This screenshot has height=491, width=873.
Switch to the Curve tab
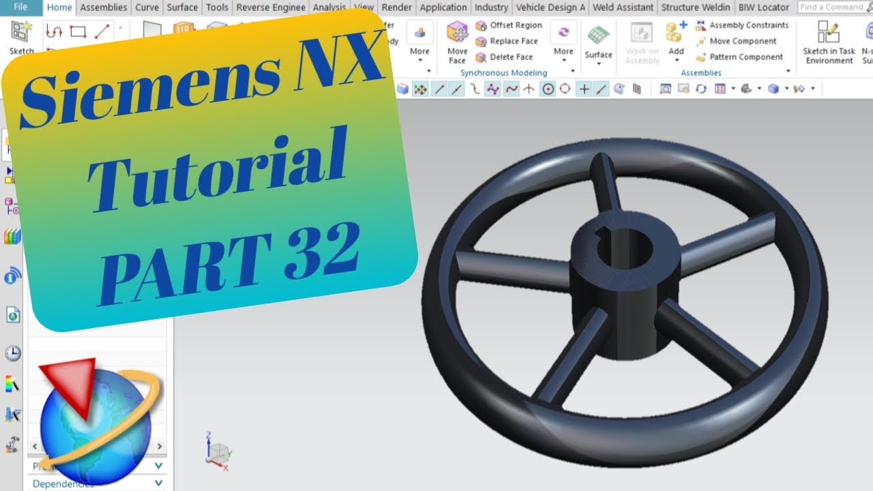[x=147, y=8]
